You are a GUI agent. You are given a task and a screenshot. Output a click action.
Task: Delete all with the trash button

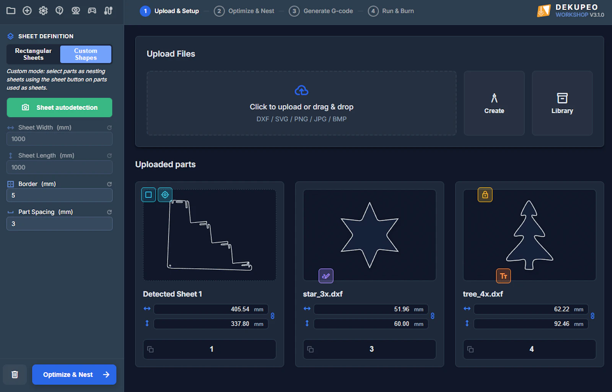15,374
